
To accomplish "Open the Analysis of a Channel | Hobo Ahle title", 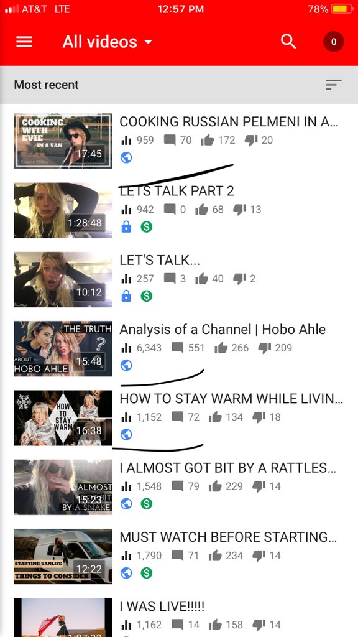I will point(223,330).
